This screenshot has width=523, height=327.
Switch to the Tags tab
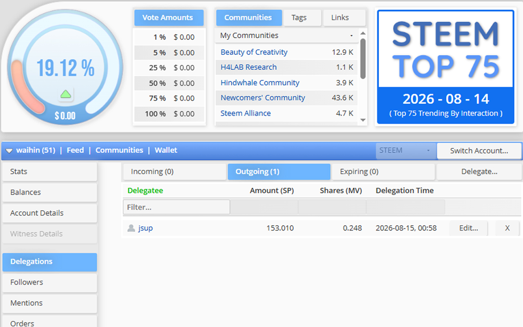click(302, 18)
